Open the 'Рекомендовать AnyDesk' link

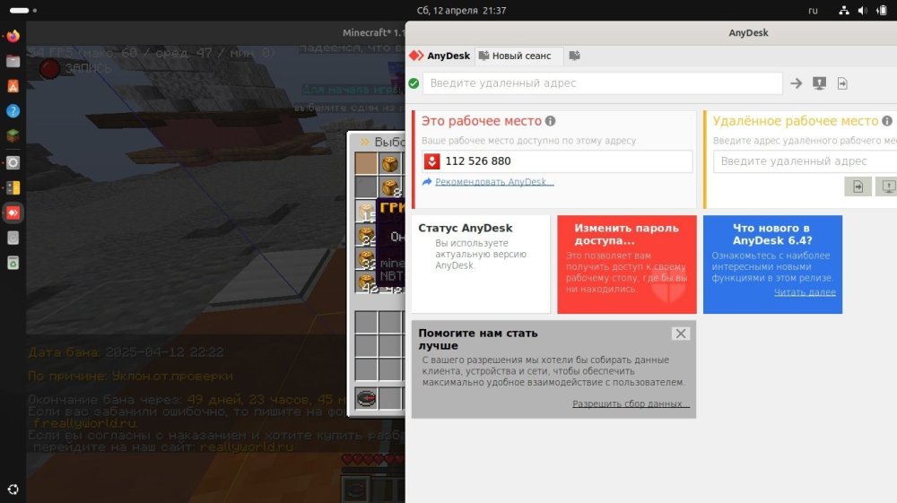click(494, 182)
